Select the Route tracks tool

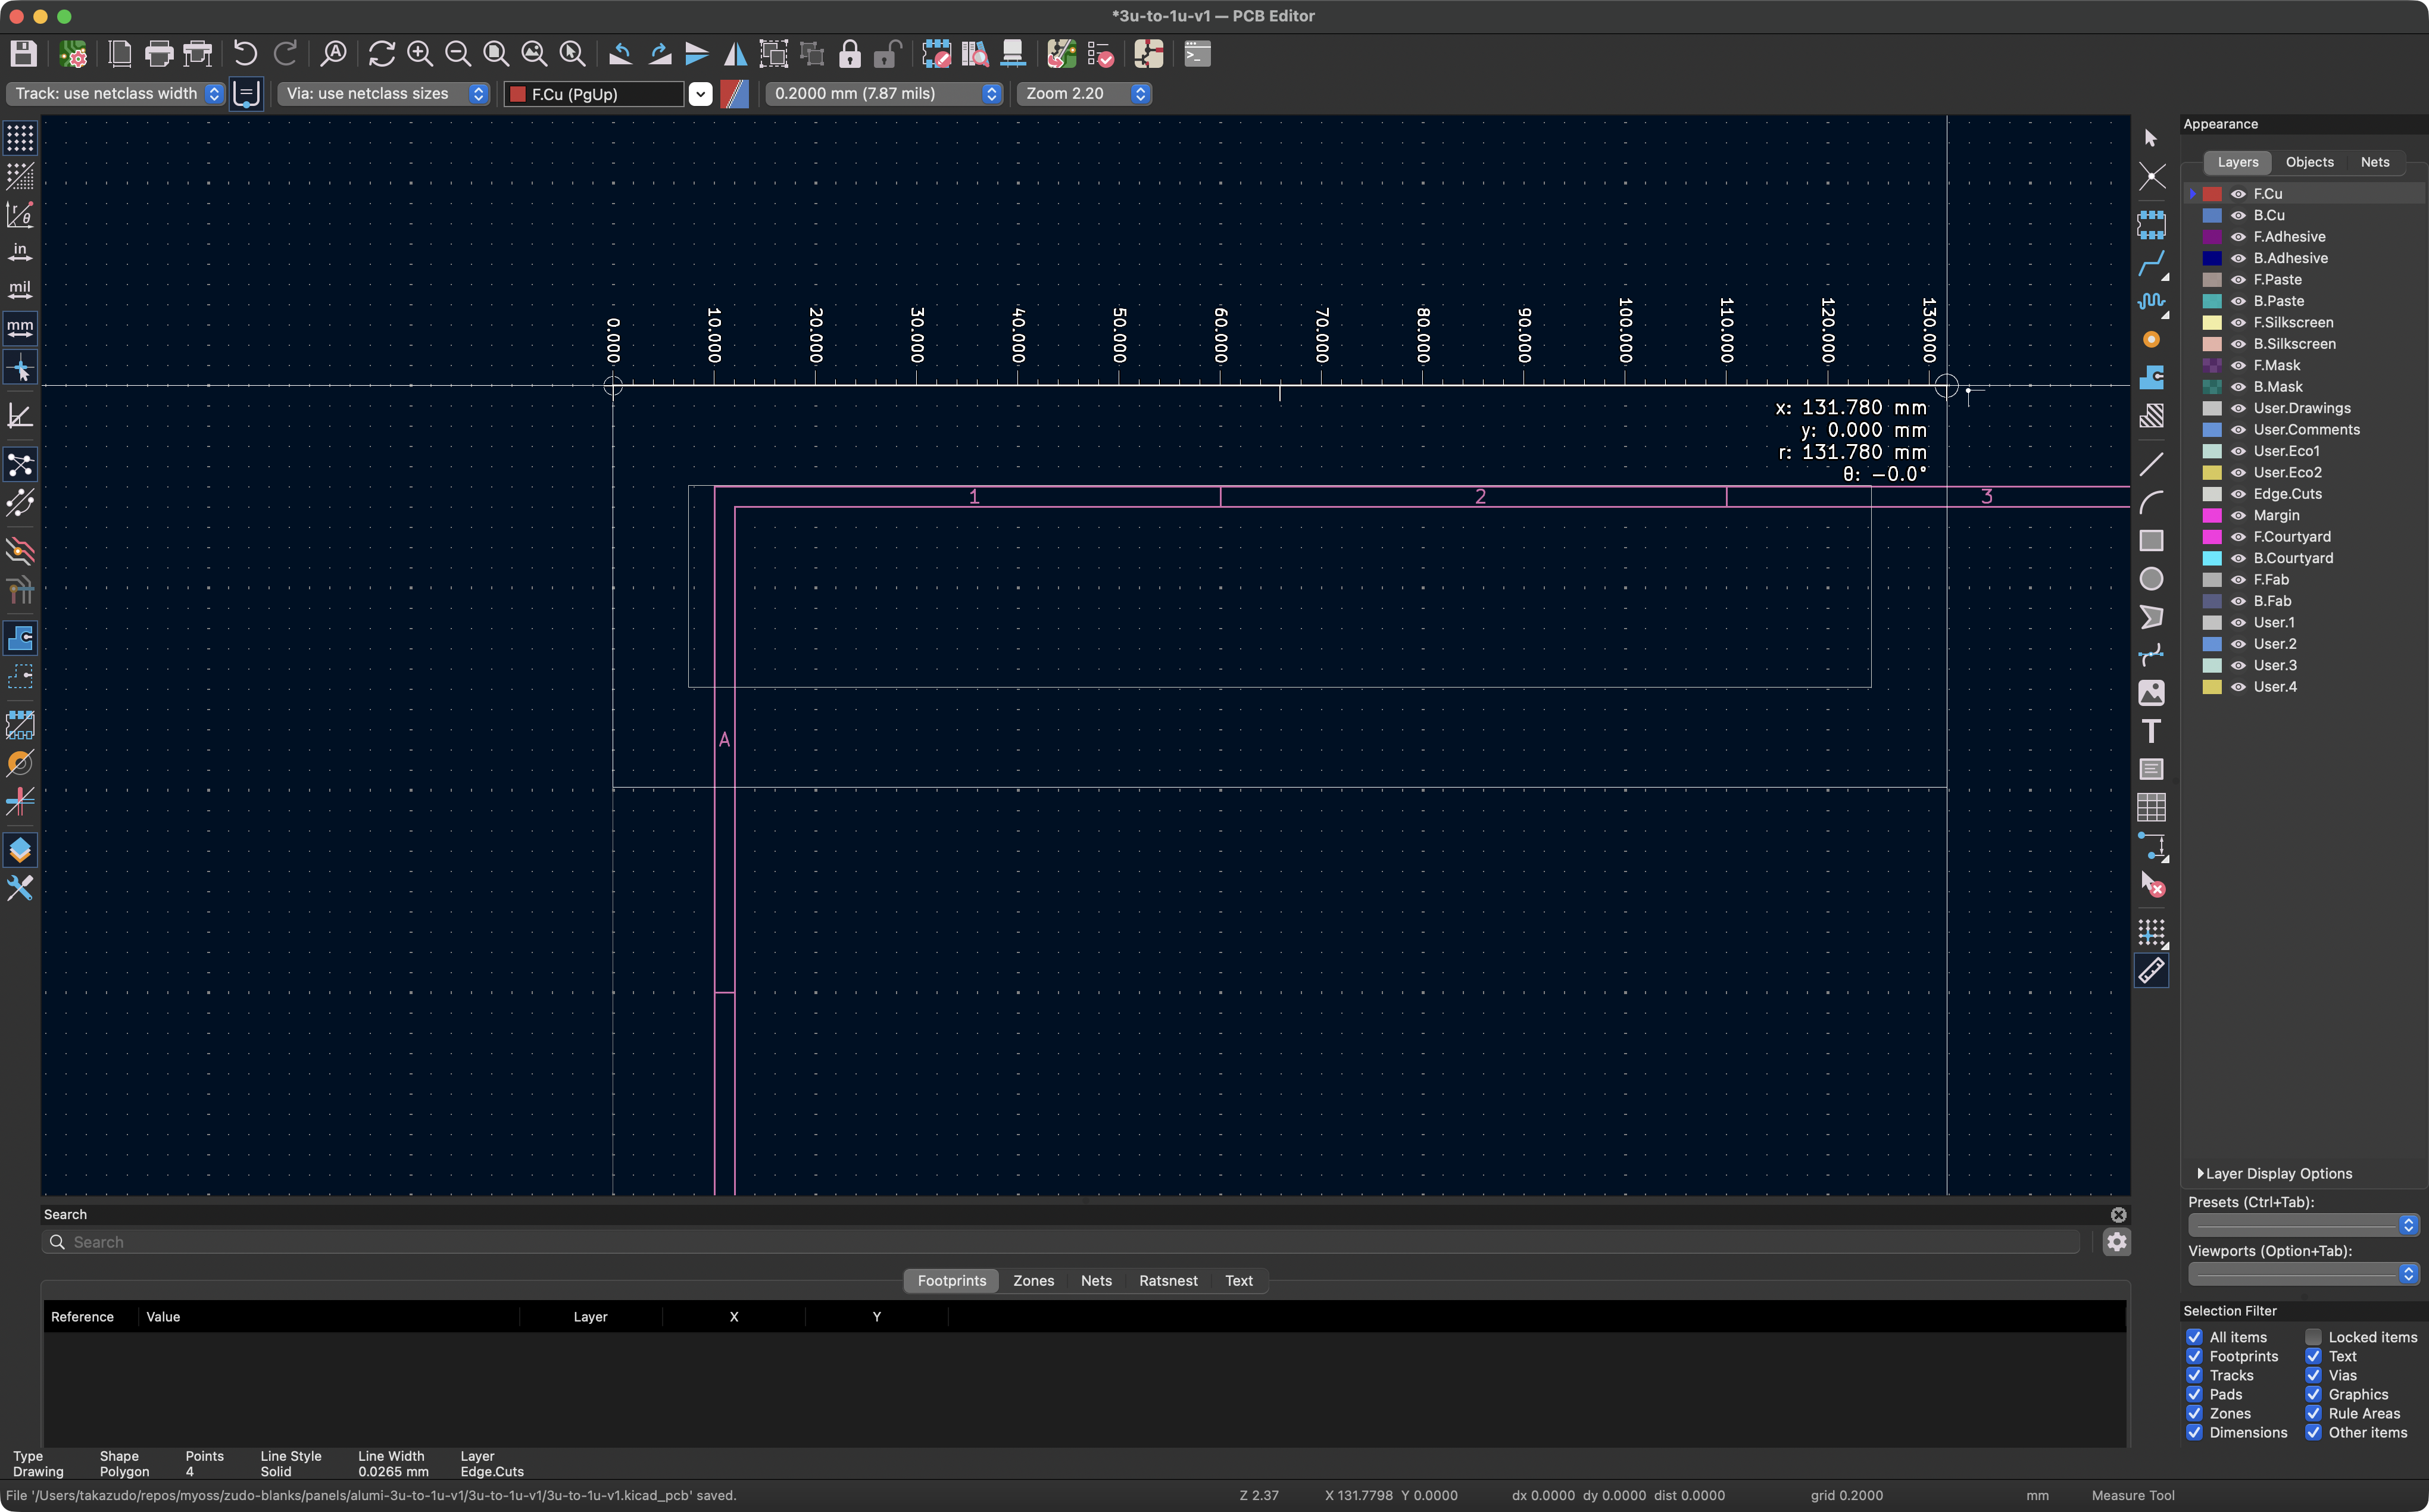(x=2151, y=264)
